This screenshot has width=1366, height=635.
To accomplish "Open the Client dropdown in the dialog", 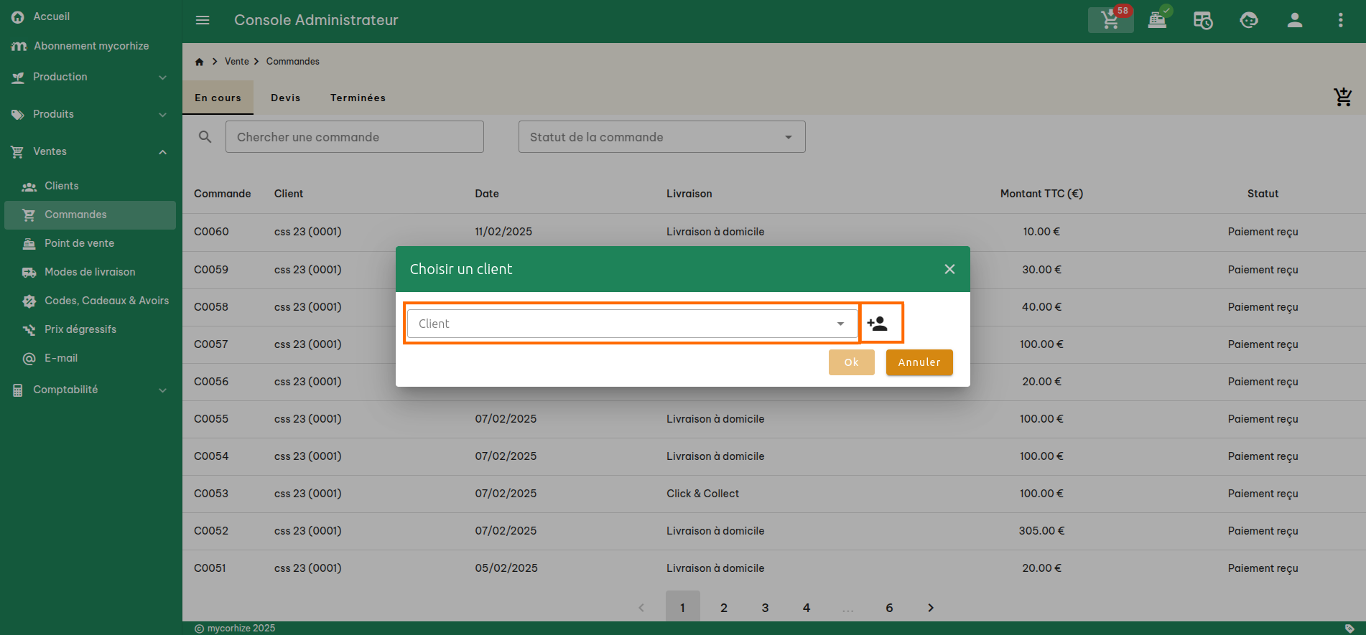I will tap(633, 324).
